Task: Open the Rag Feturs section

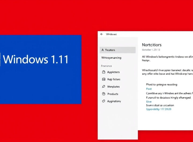Action: coord(114,79)
